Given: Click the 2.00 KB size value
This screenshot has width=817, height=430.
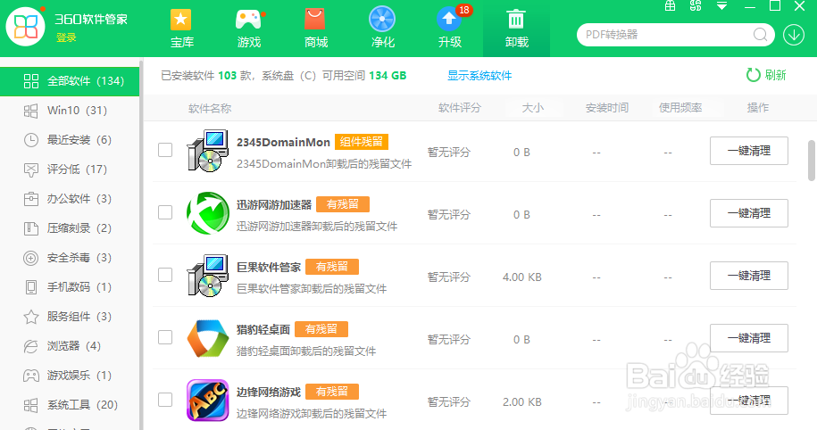Looking at the screenshot, I should tap(521, 401).
